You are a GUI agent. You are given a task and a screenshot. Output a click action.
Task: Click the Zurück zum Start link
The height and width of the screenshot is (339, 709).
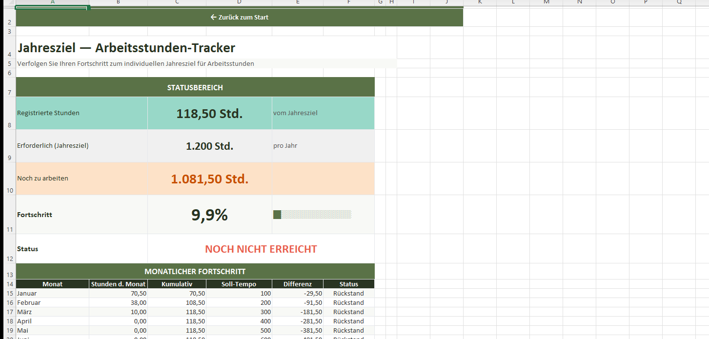point(239,18)
